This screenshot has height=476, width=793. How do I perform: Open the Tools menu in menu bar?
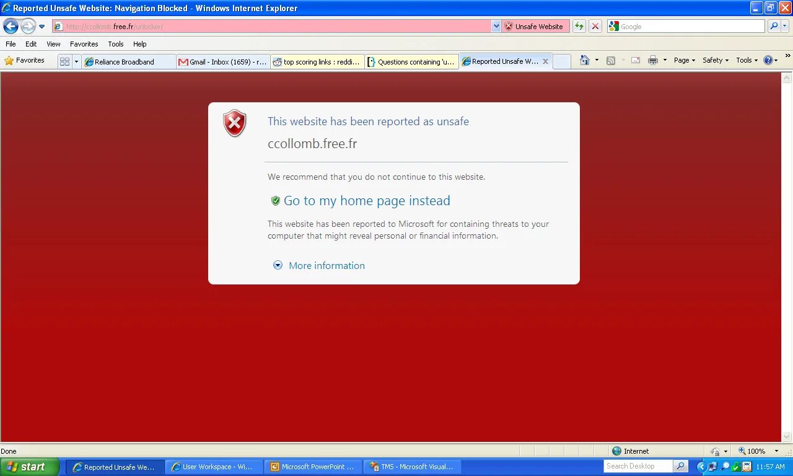tap(116, 44)
